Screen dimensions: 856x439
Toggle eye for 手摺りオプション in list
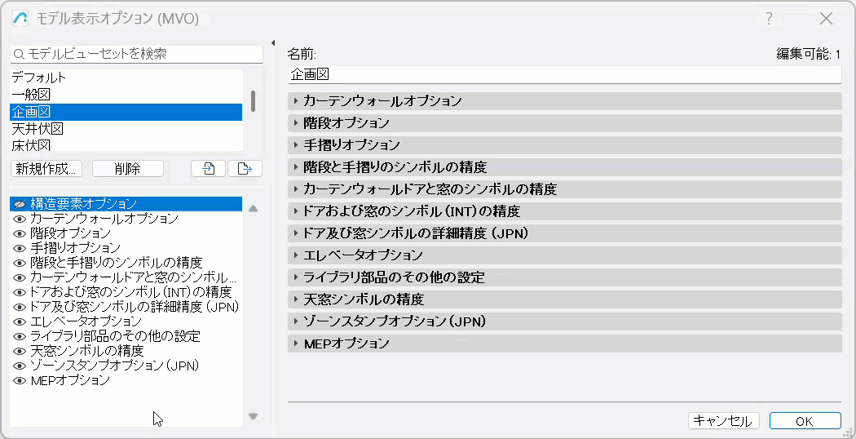20,248
